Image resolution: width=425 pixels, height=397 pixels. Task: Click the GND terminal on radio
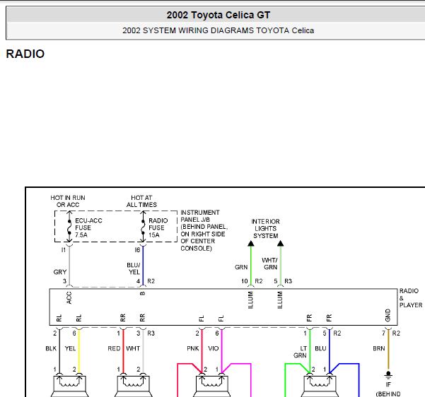(x=388, y=315)
